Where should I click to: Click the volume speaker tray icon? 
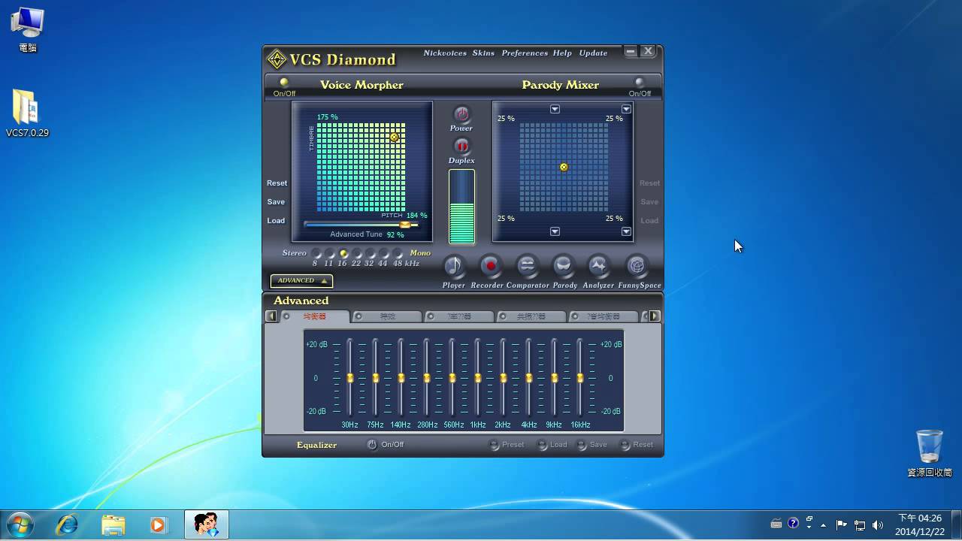coord(878,524)
